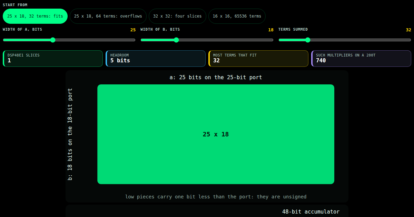The image size is (414, 217).
Task: Click 'a: 25 bits on the 25-bit port'
Action: (216, 77)
